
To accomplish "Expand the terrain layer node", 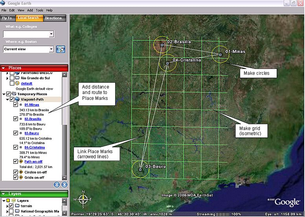I will click(x=7, y=206).
